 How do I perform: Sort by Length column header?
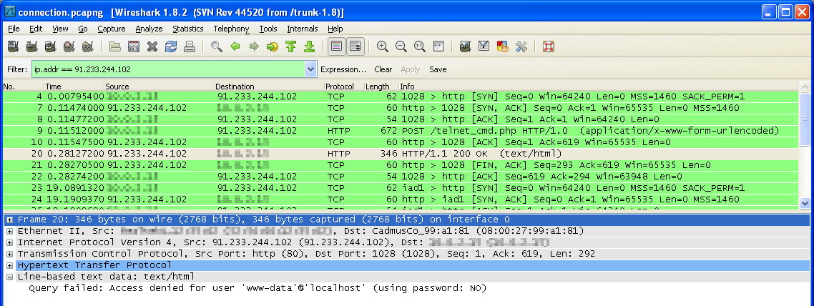point(381,87)
